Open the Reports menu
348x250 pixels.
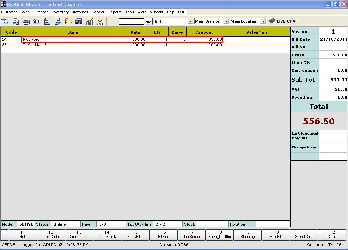pos(115,12)
